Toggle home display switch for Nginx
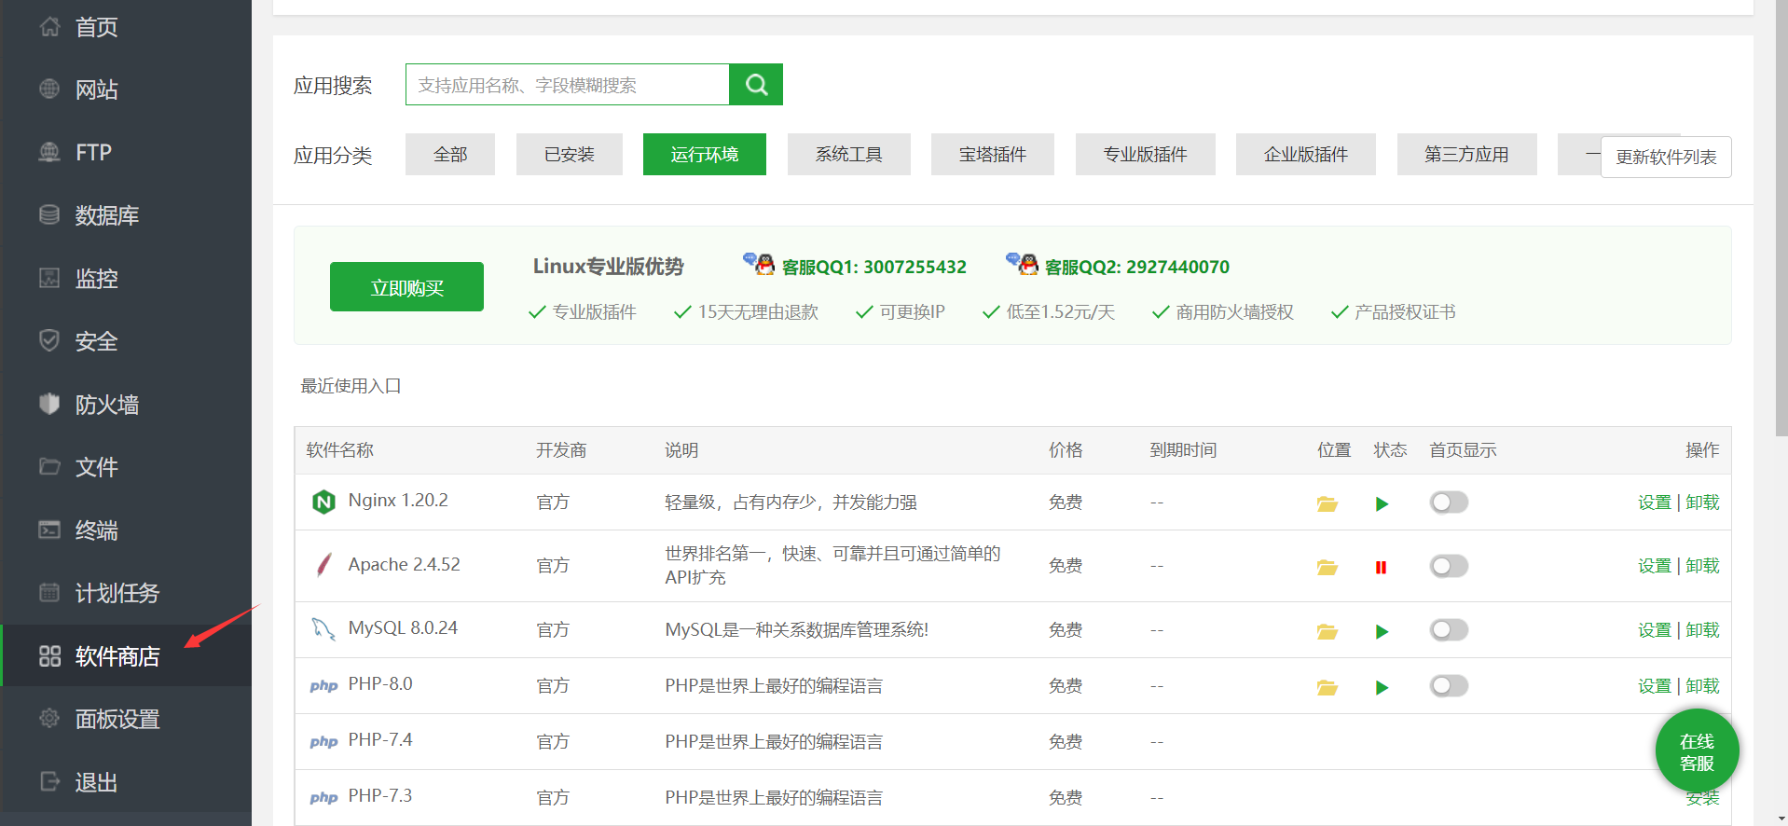The image size is (1788, 826). pos(1449,502)
